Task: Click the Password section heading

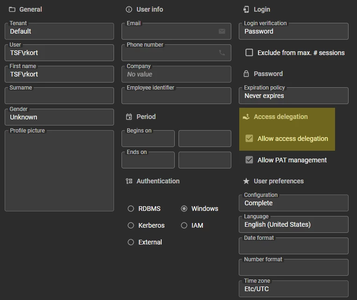Action: click(x=268, y=74)
